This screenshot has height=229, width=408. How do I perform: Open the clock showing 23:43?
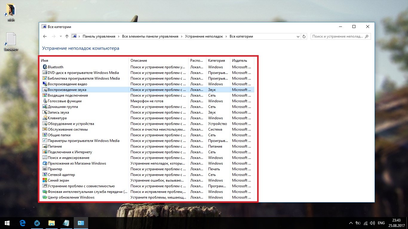[397, 223]
